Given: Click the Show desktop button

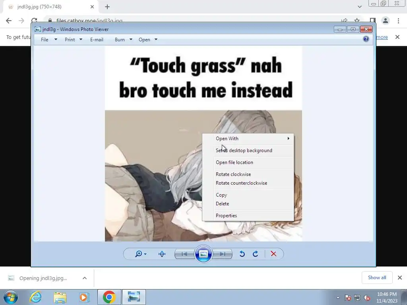Looking at the screenshot, I should 404,297.
